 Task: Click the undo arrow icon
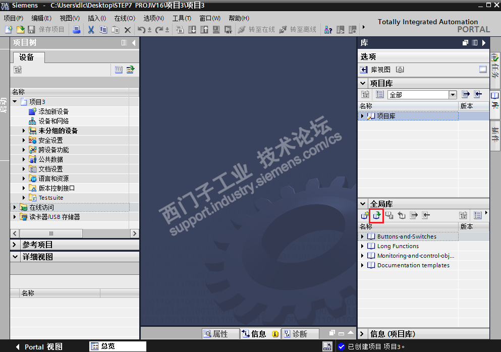141,30
